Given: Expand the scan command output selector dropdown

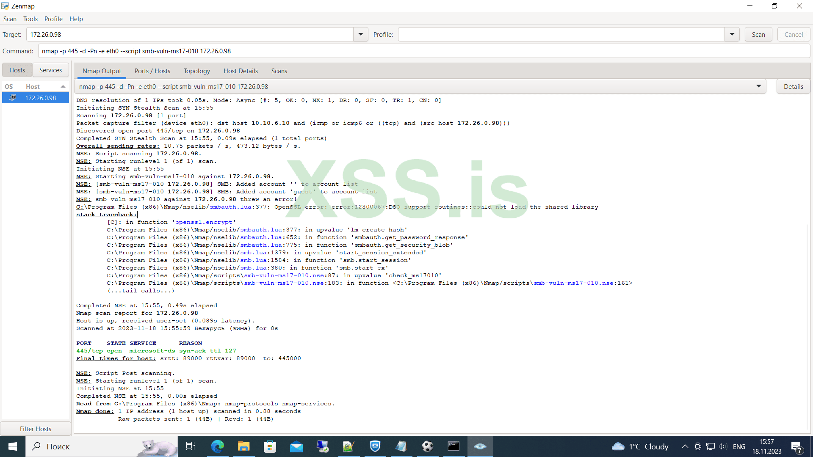Looking at the screenshot, I should [x=758, y=86].
